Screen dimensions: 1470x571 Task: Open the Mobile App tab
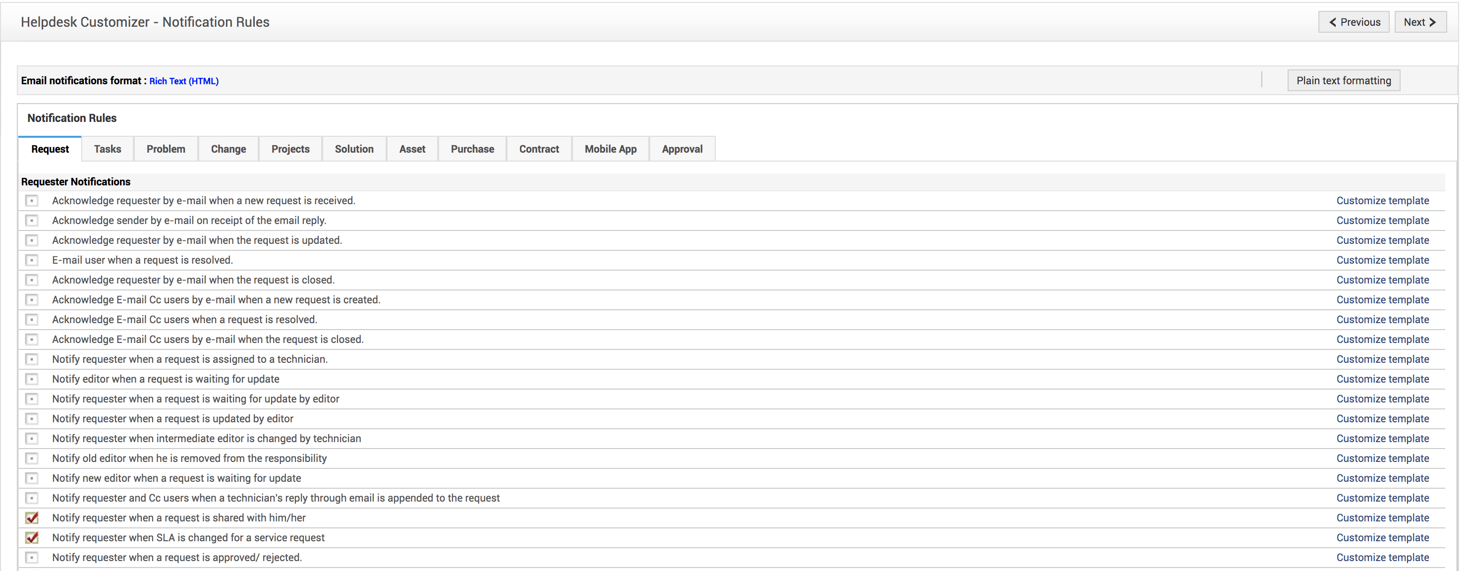click(610, 149)
